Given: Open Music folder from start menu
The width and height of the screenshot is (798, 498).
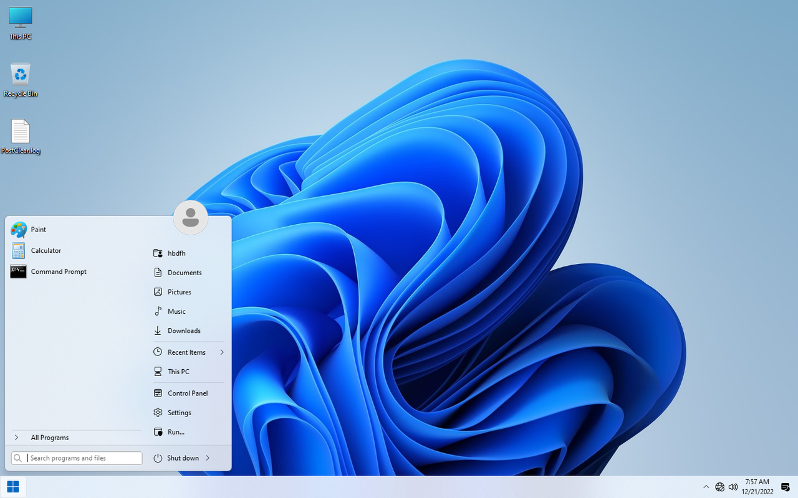Looking at the screenshot, I should click(x=188, y=311).
